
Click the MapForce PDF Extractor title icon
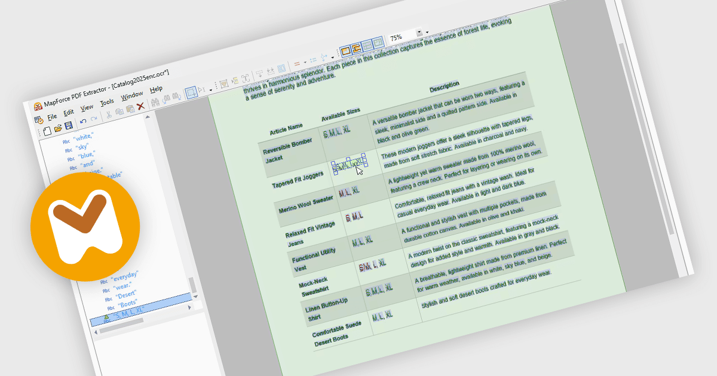pyautogui.click(x=38, y=106)
